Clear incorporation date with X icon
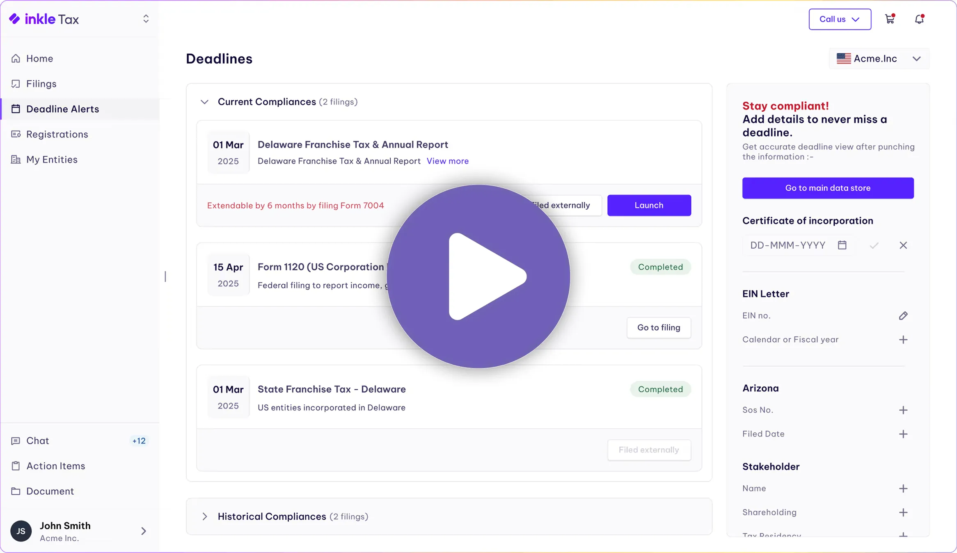957x553 pixels. [x=903, y=245]
